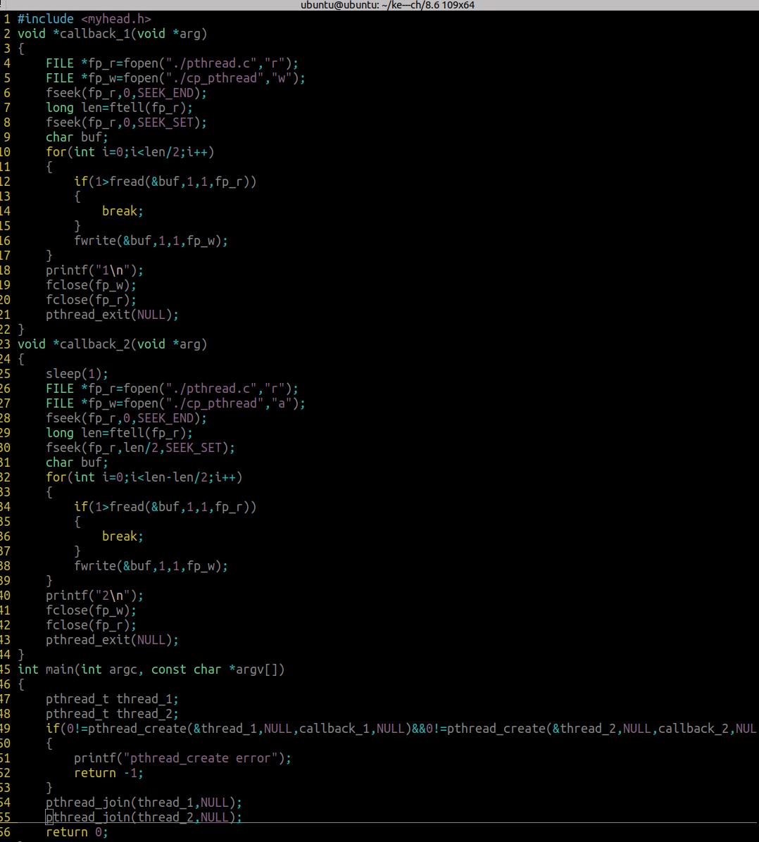This screenshot has height=842, width=759.
Task: Click 'printf("1\n");' statement
Action: (x=94, y=270)
